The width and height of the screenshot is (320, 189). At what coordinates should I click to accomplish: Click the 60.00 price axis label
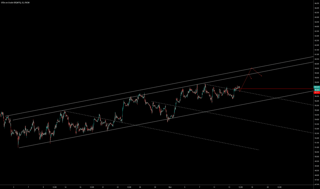[317, 64]
